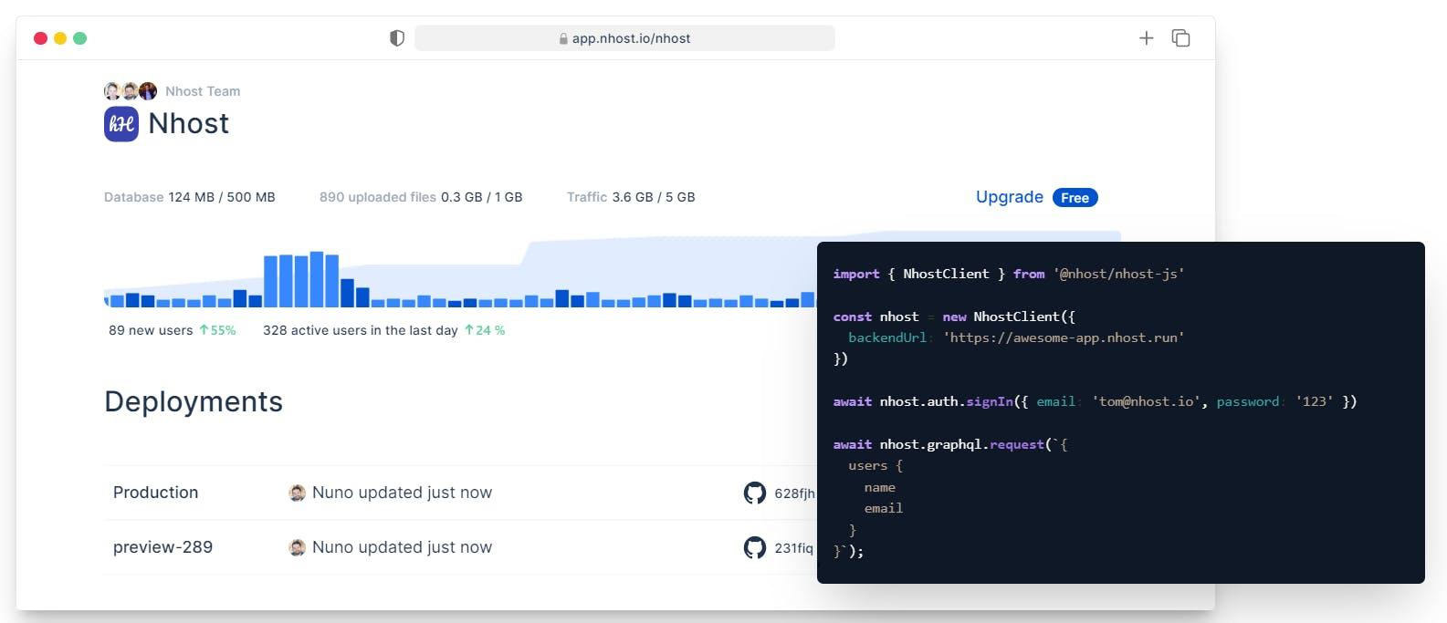Open the preview-289 deployment row
The height and width of the screenshot is (623, 1447).
460,547
